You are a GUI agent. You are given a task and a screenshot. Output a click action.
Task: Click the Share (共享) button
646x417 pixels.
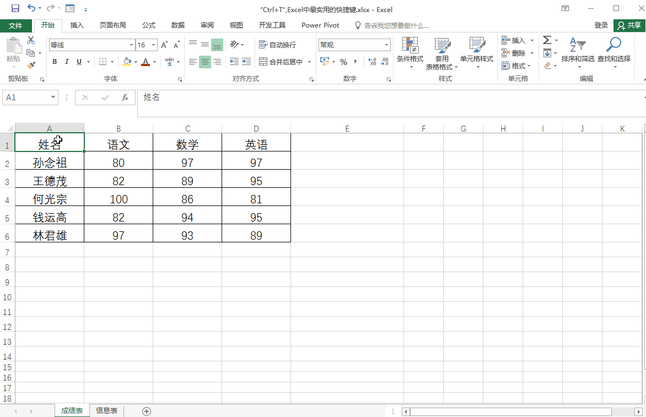click(629, 25)
